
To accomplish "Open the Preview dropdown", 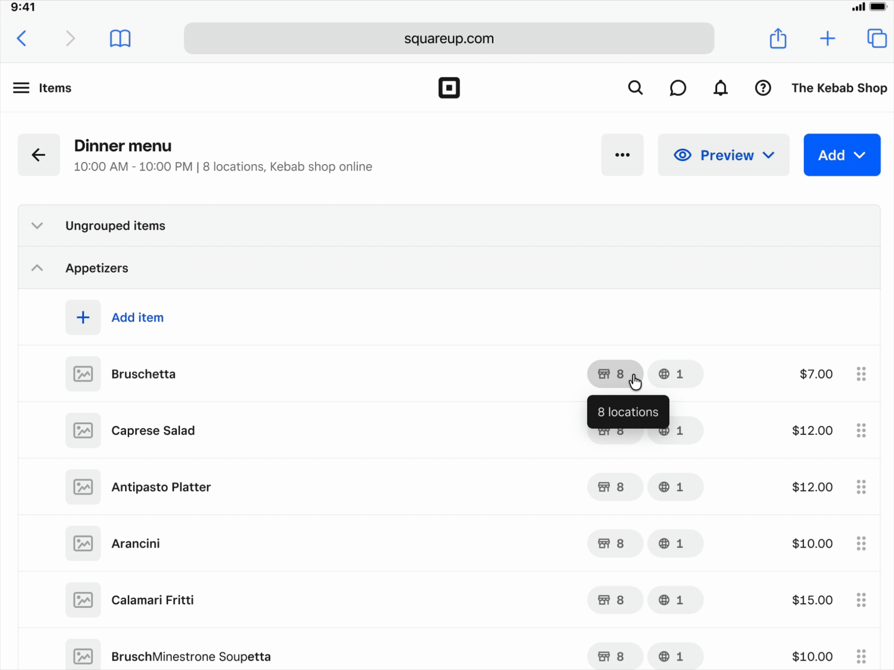I will [723, 155].
